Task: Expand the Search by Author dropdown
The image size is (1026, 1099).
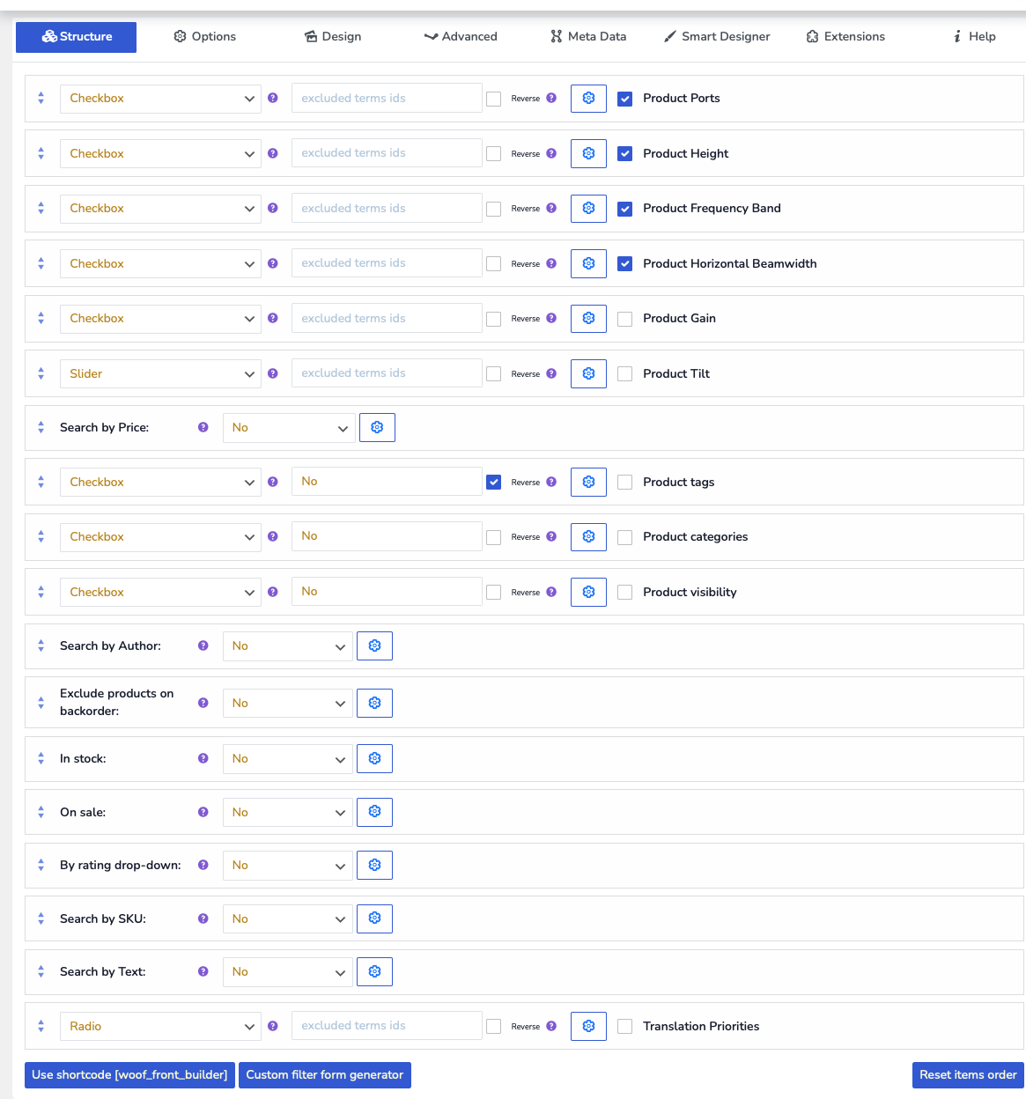Action: 288,646
